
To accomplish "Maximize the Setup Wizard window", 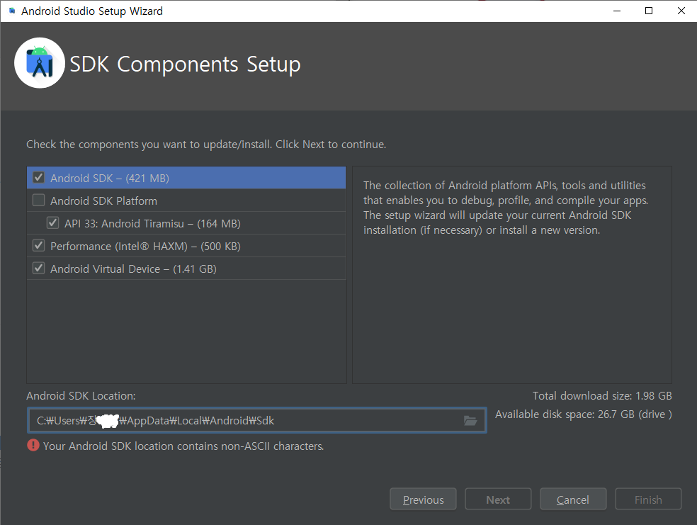I will pos(649,11).
